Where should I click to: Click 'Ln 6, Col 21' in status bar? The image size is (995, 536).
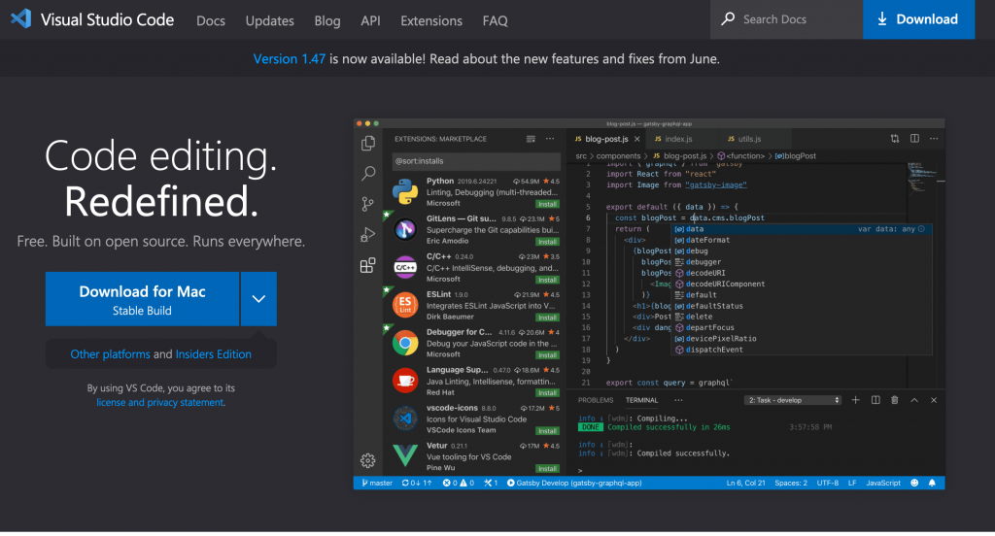point(745,484)
